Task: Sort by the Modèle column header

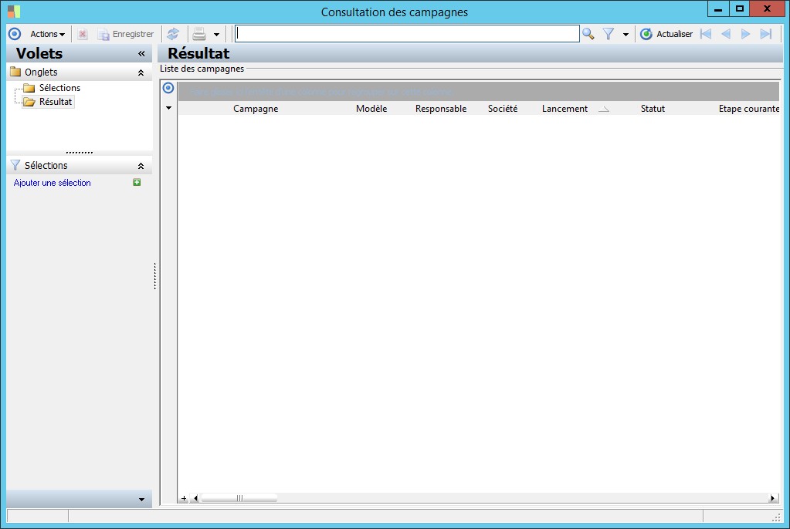Action: (x=371, y=109)
